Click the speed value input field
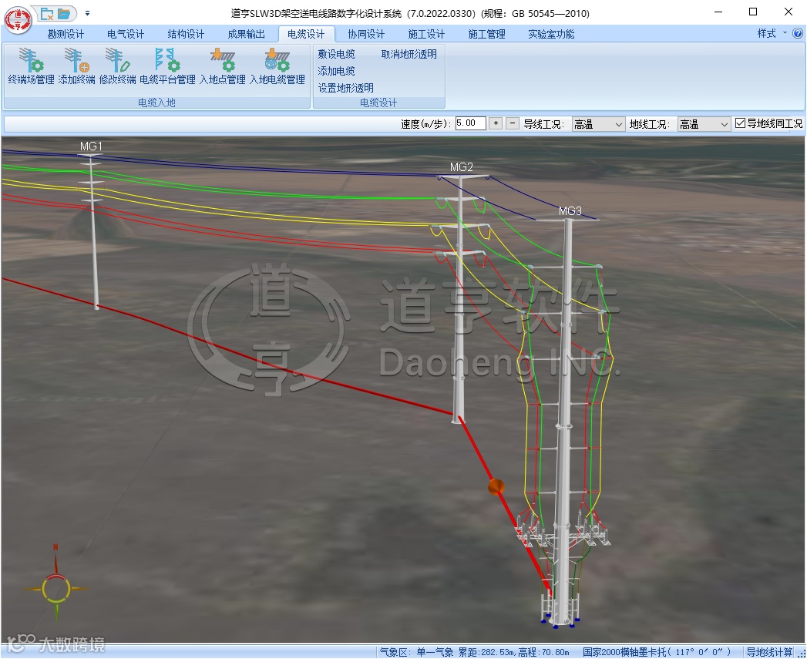The image size is (807, 659). click(470, 123)
